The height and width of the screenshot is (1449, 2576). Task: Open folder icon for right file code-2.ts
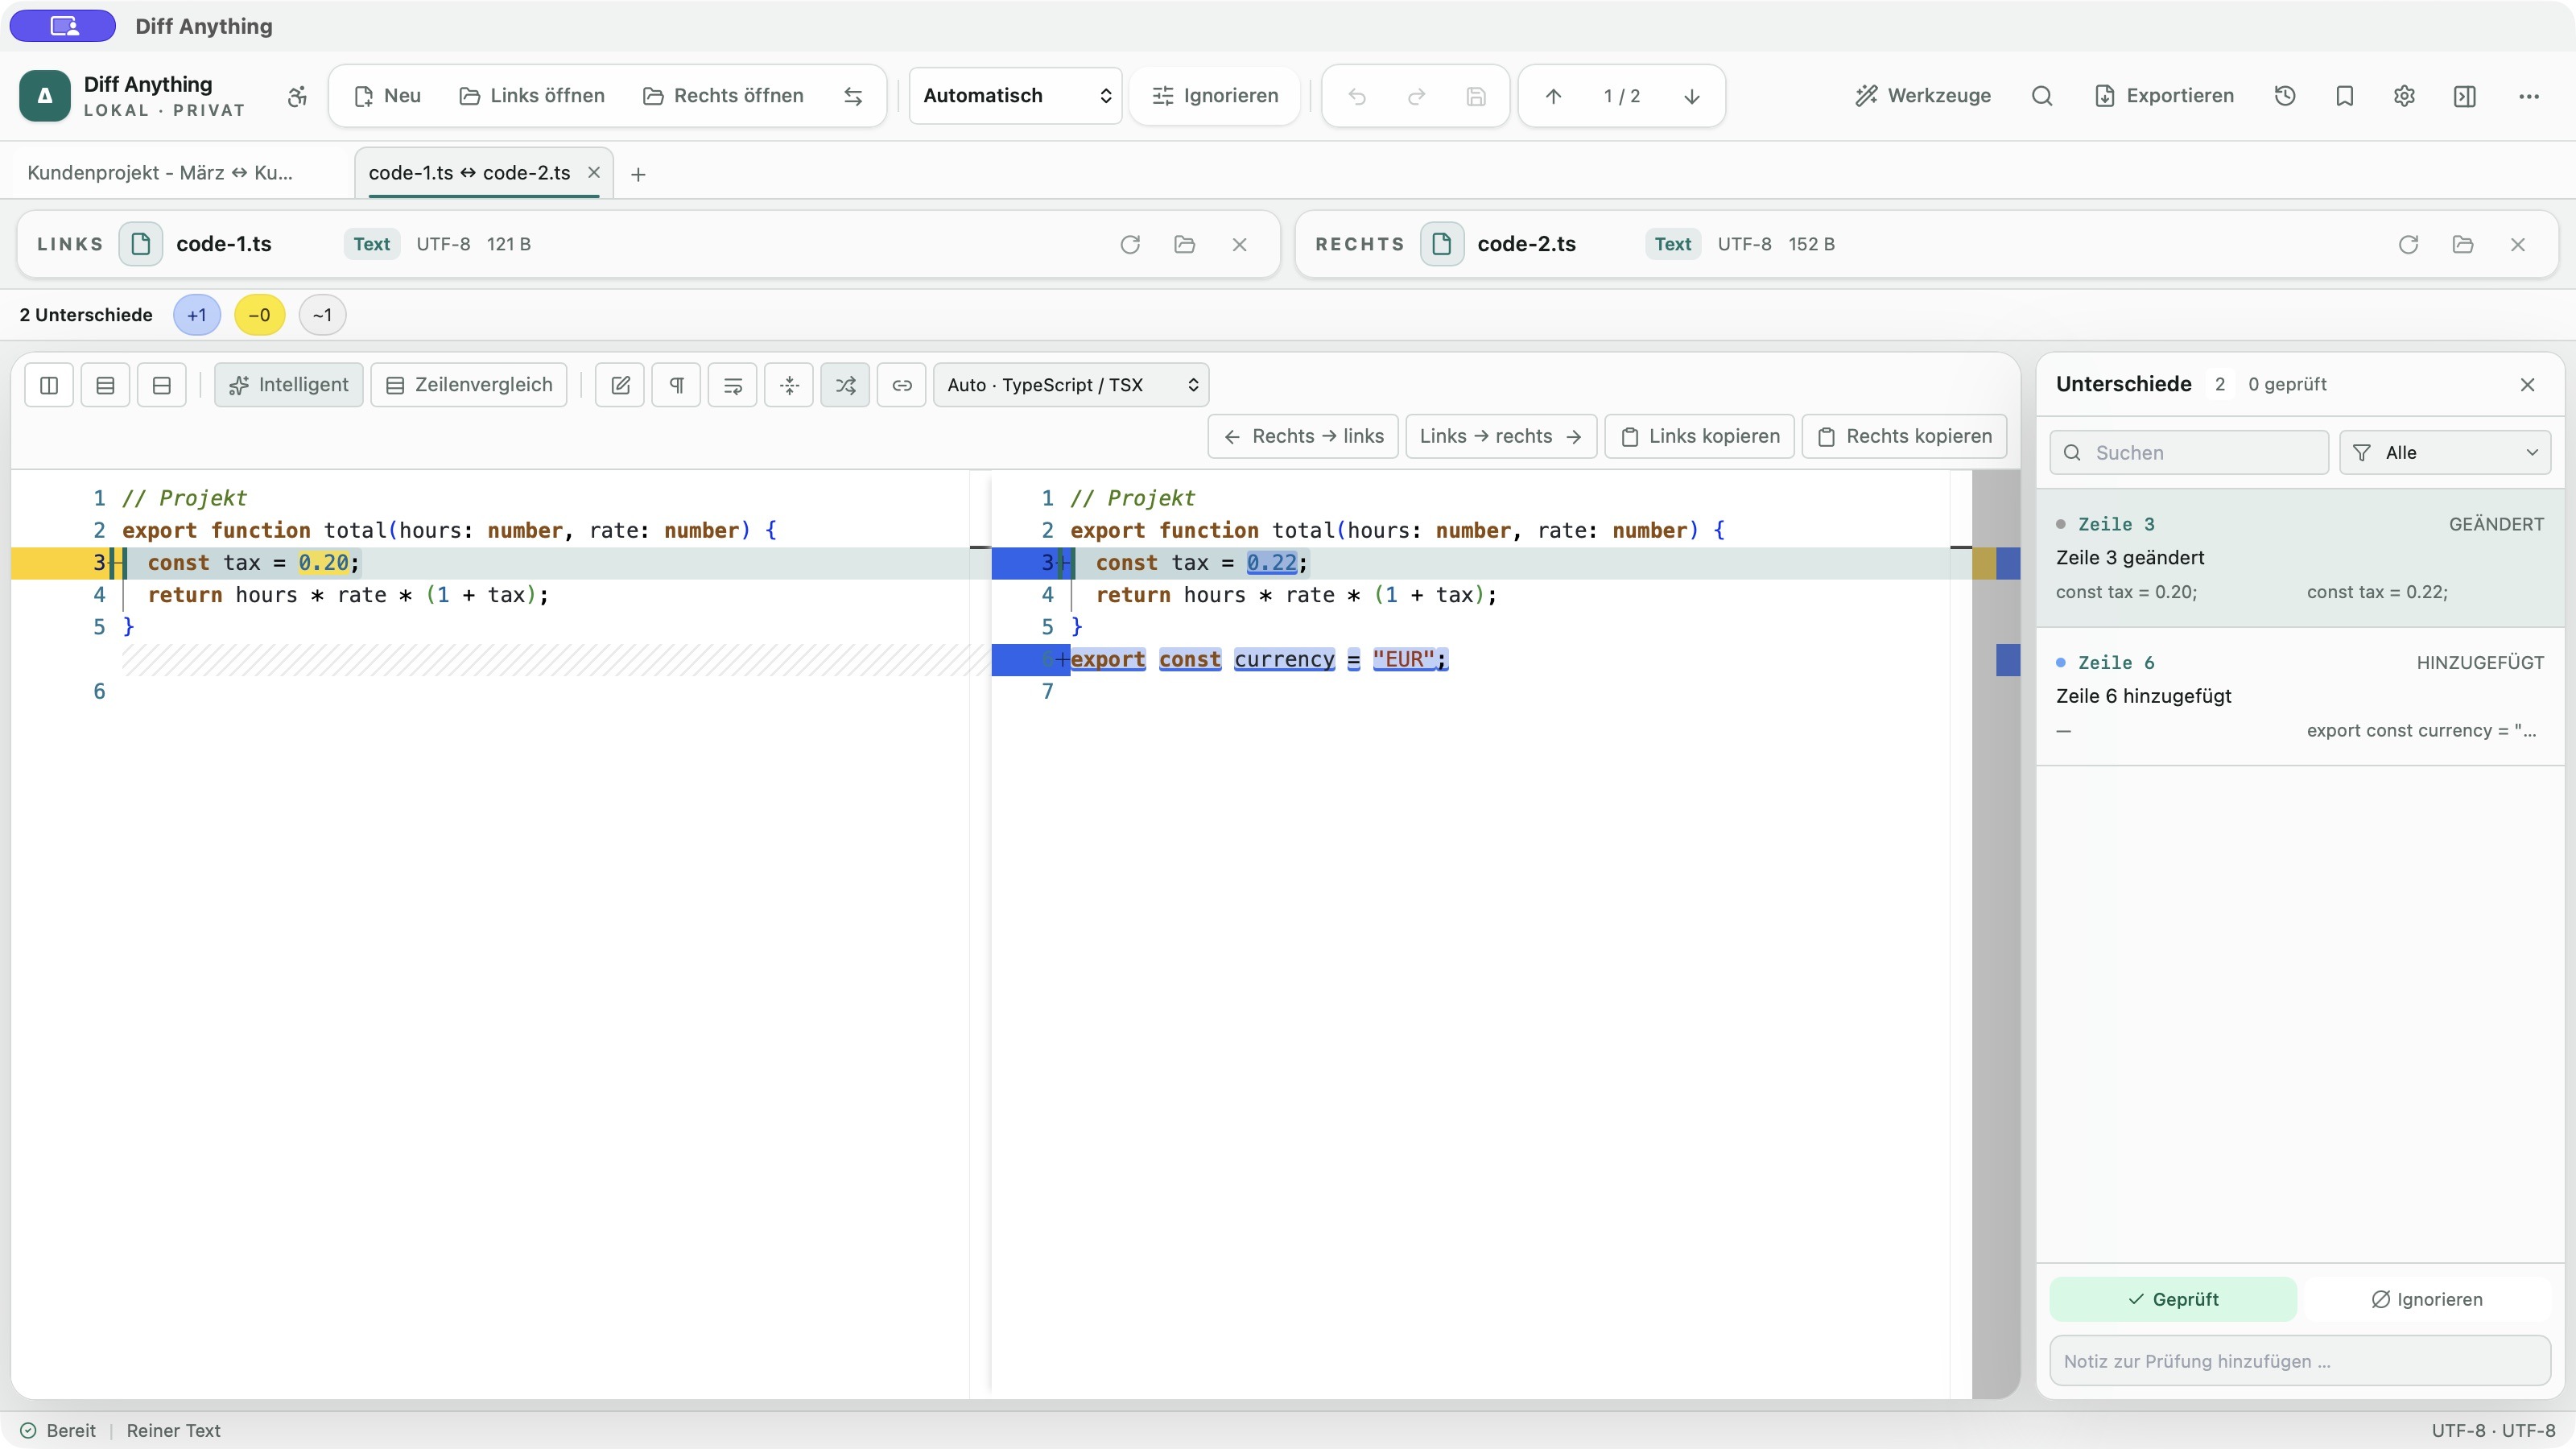point(2463,244)
